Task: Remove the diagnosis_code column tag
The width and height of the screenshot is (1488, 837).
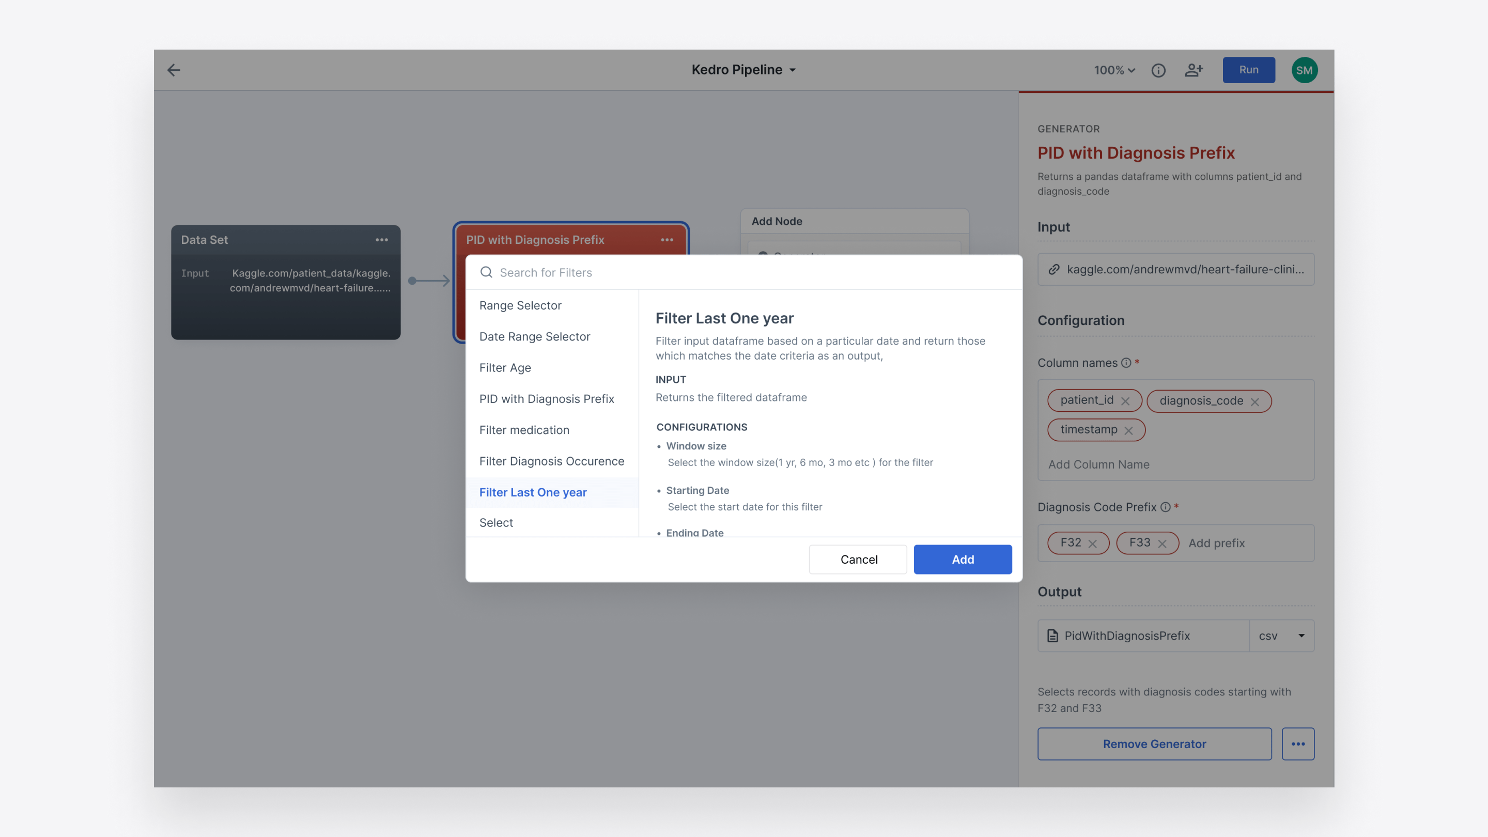Action: [x=1254, y=401]
